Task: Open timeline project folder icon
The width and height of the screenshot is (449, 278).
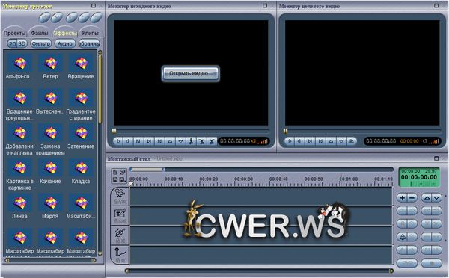Action: pos(123,172)
